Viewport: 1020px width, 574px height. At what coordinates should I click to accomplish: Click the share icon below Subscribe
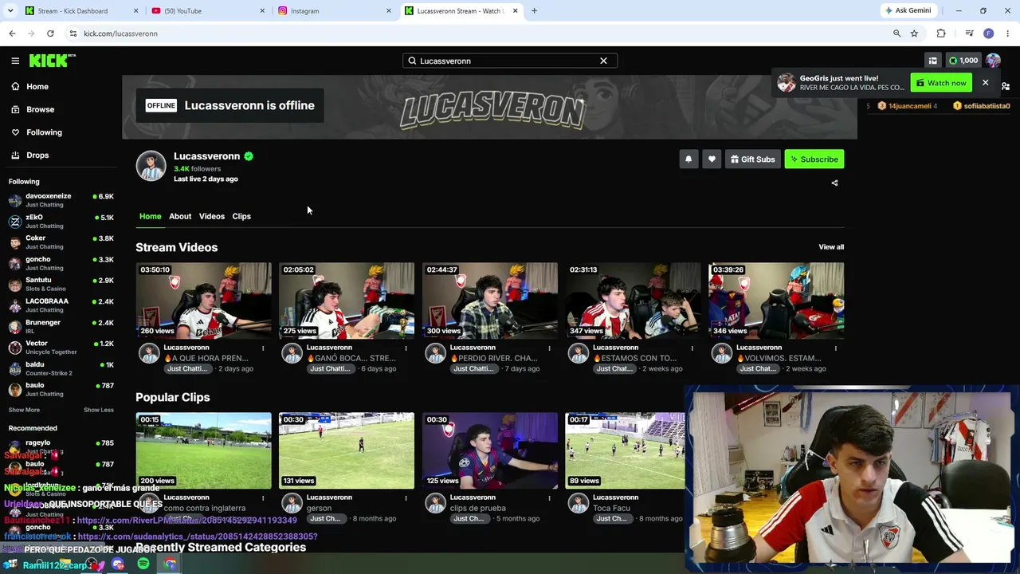pyautogui.click(x=834, y=183)
